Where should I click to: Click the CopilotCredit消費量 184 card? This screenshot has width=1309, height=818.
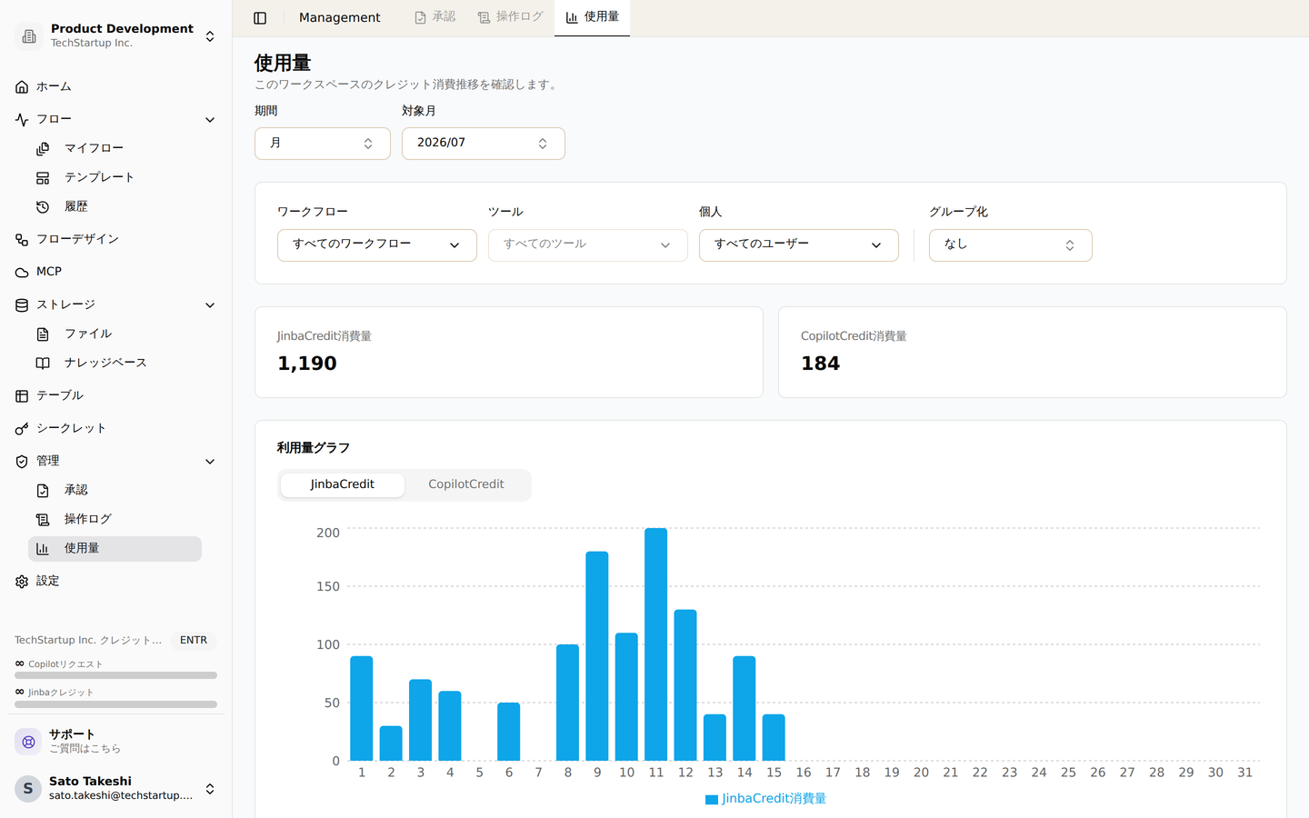(1033, 353)
